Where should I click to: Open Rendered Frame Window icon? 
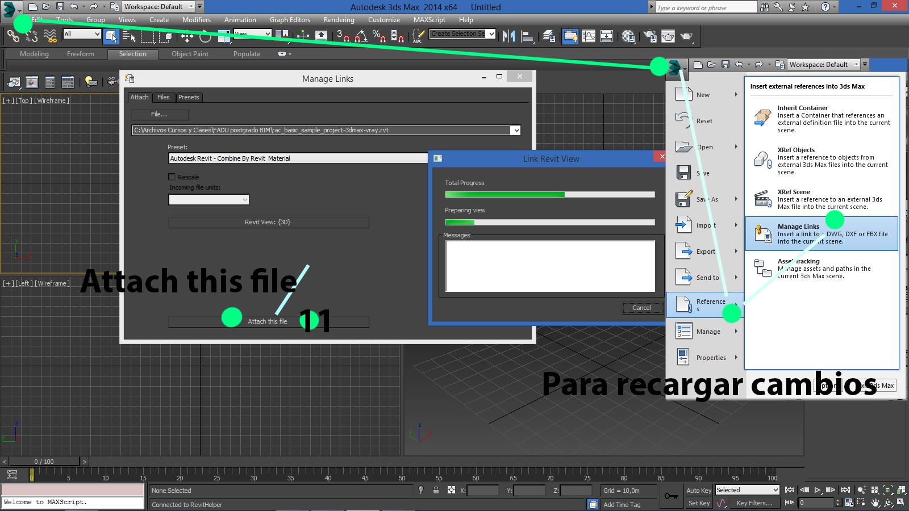coord(668,36)
